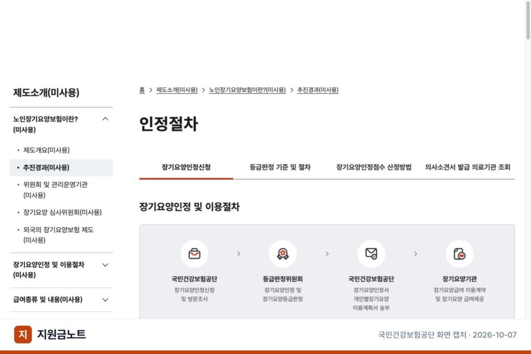
Task: Click the 인정절차 page title
Action: coord(169,123)
